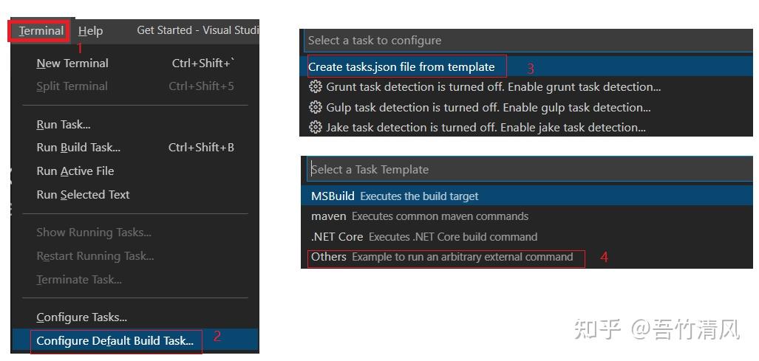Choose Others external command template
This screenshot has height=361, width=759.
[527, 257]
